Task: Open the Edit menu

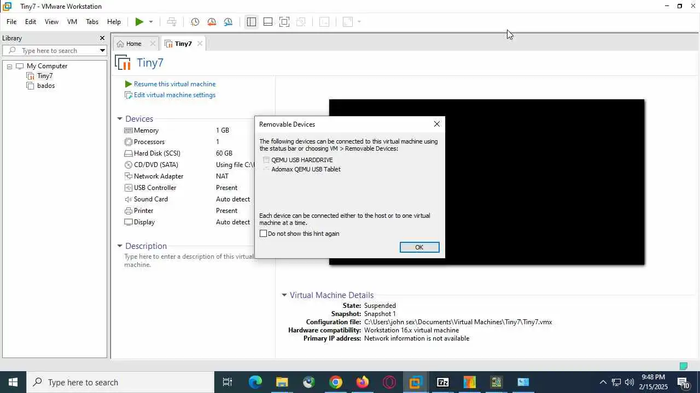Action: click(x=31, y=22)
